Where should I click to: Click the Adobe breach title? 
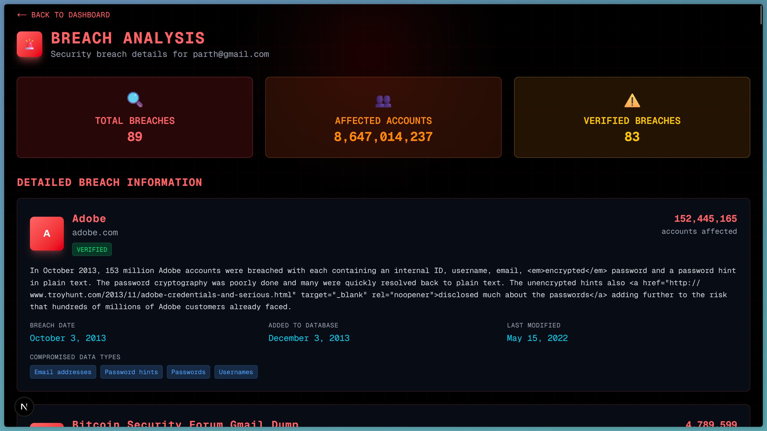click(89, 218)
